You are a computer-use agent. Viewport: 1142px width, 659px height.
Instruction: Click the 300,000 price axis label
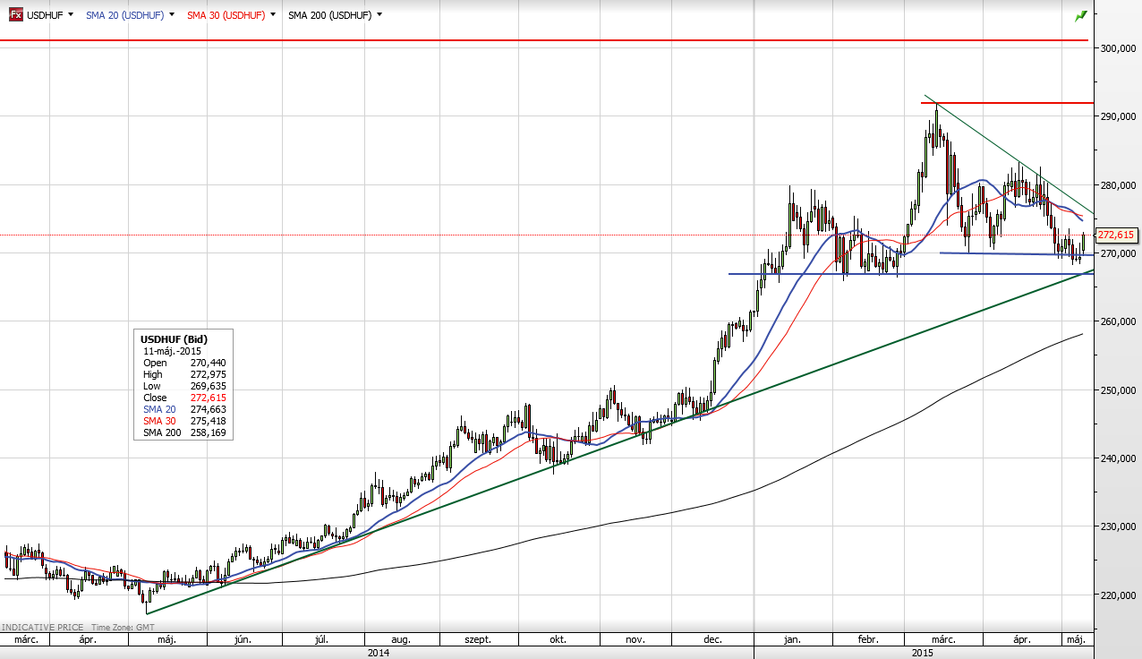click(1118, 48)
